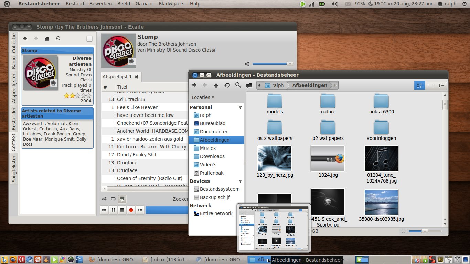Click the volume speaker icon in top panel
Viewport: 470px width, 264px height.
click(334, 4)
